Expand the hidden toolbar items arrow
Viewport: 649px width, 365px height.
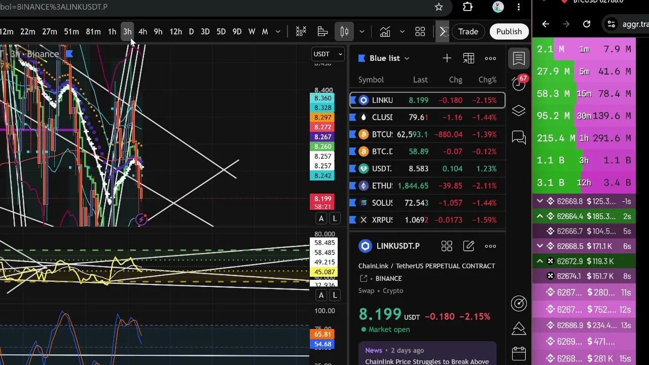click(443, 32)
